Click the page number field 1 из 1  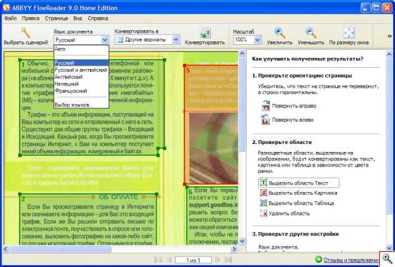pyautogui.click(x=193, y=260)
